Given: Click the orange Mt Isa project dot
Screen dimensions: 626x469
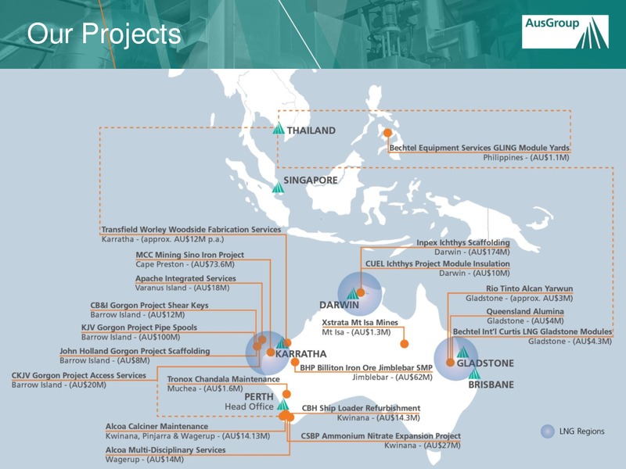Looking at the screenshot, I should [405, 344].
